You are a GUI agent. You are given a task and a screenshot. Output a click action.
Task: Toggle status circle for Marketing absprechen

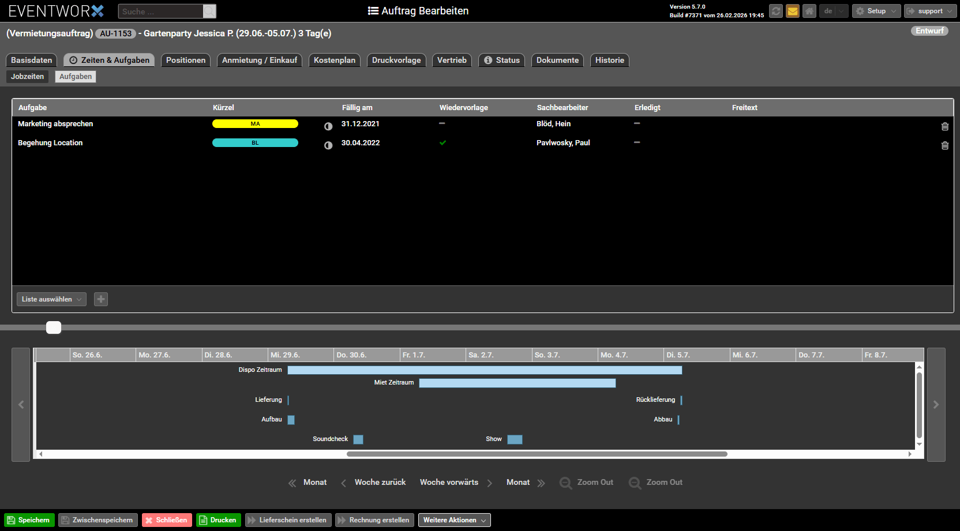[328, 126]
